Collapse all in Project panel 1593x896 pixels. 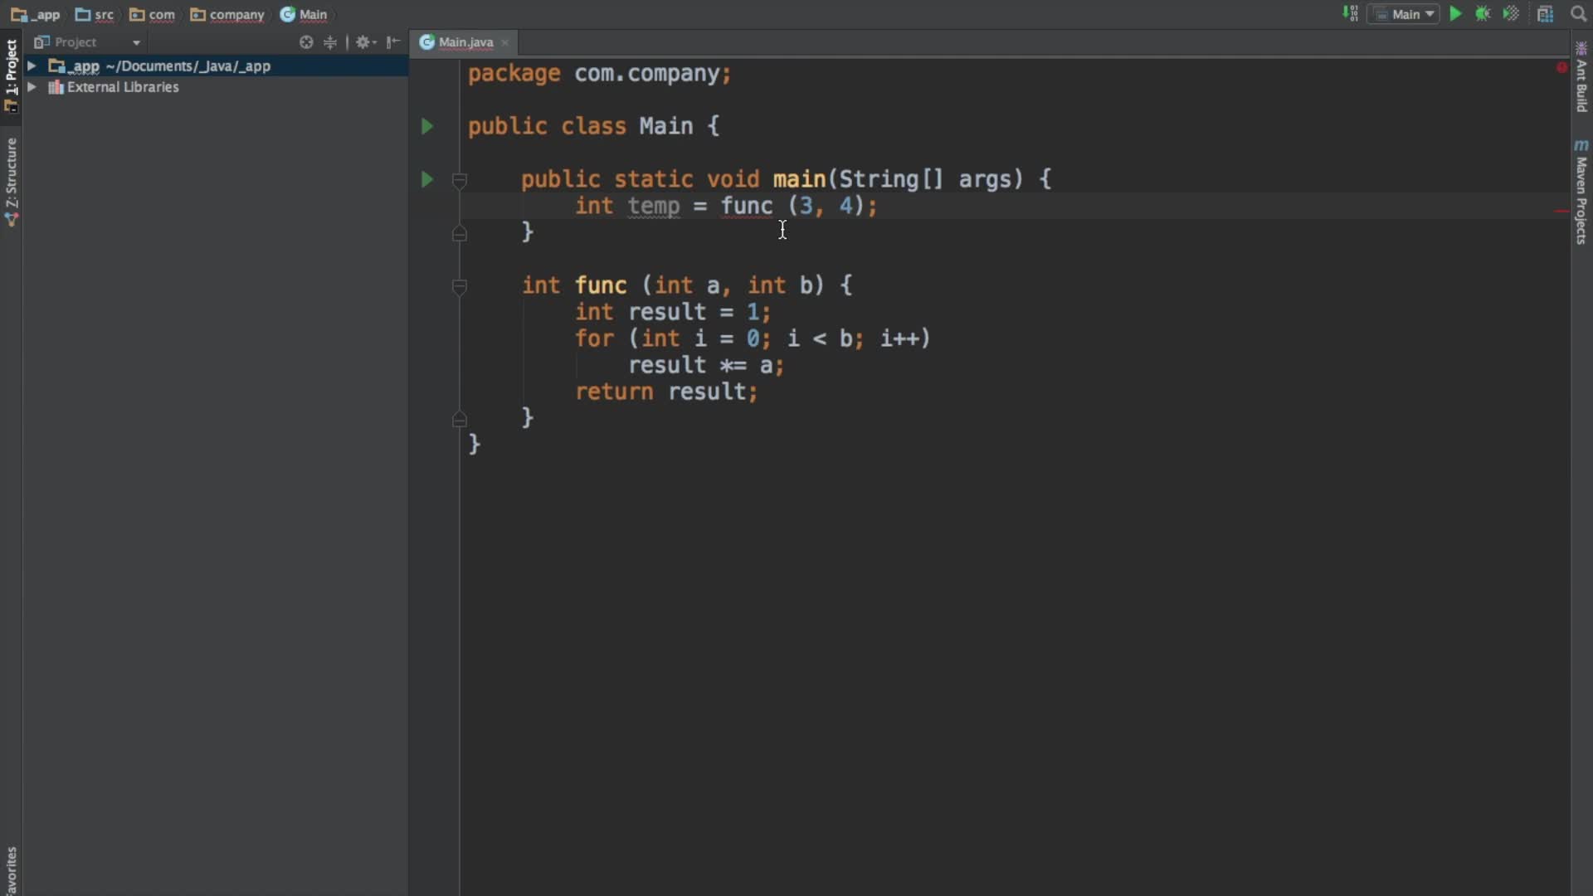tap(330, 42)
